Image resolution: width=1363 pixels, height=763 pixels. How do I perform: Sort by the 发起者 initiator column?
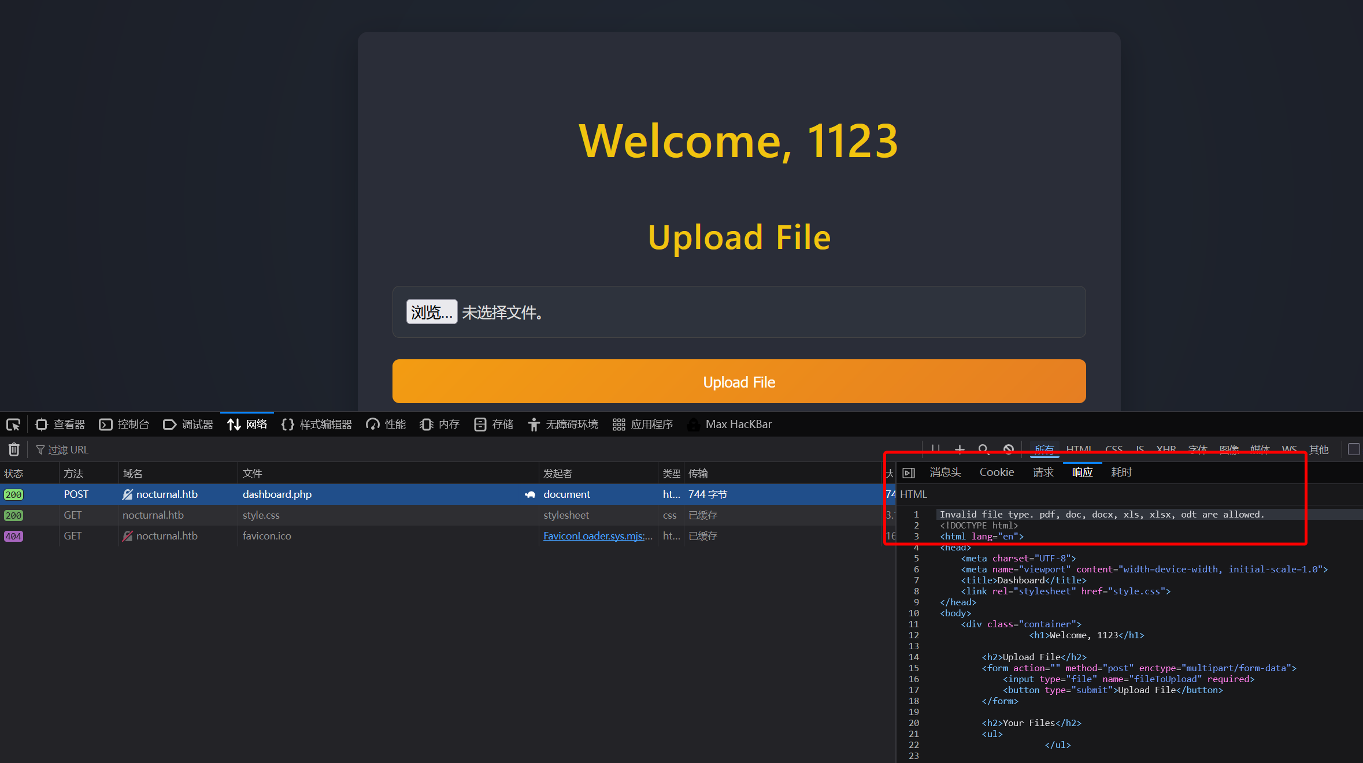[598, 474]
